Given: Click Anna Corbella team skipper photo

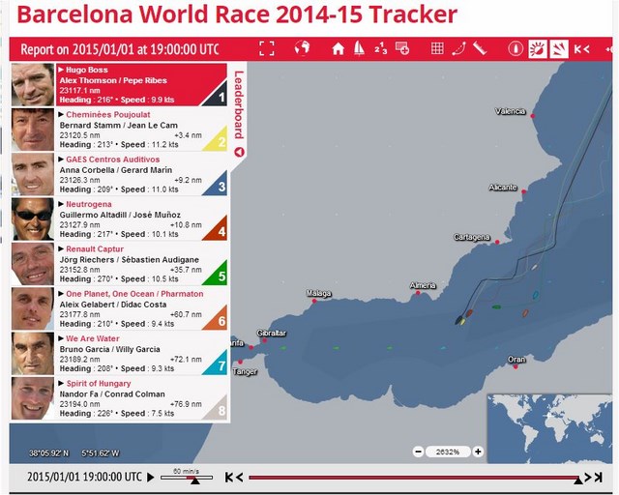Looking at the screenshot, I should 33,174.
